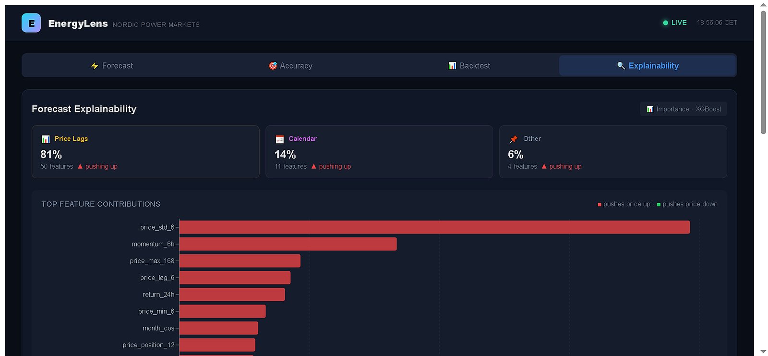Click the 6% Other value
This screenshot has width=768, height=356.
(x=516, y=155)
